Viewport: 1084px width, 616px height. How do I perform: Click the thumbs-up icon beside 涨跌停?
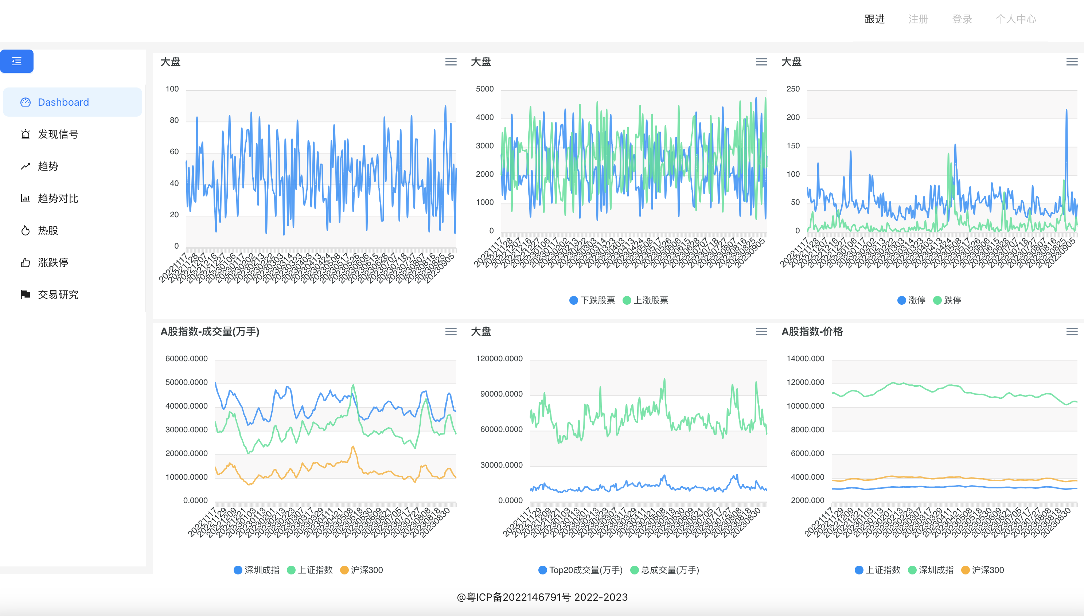[x=26, y=262]
